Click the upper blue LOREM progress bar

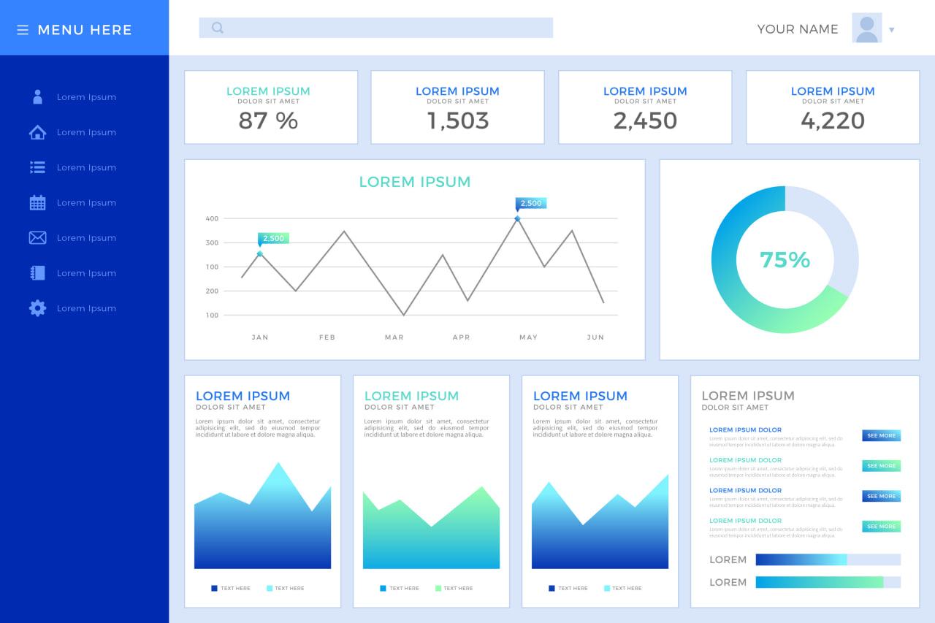tap(828, 559)
